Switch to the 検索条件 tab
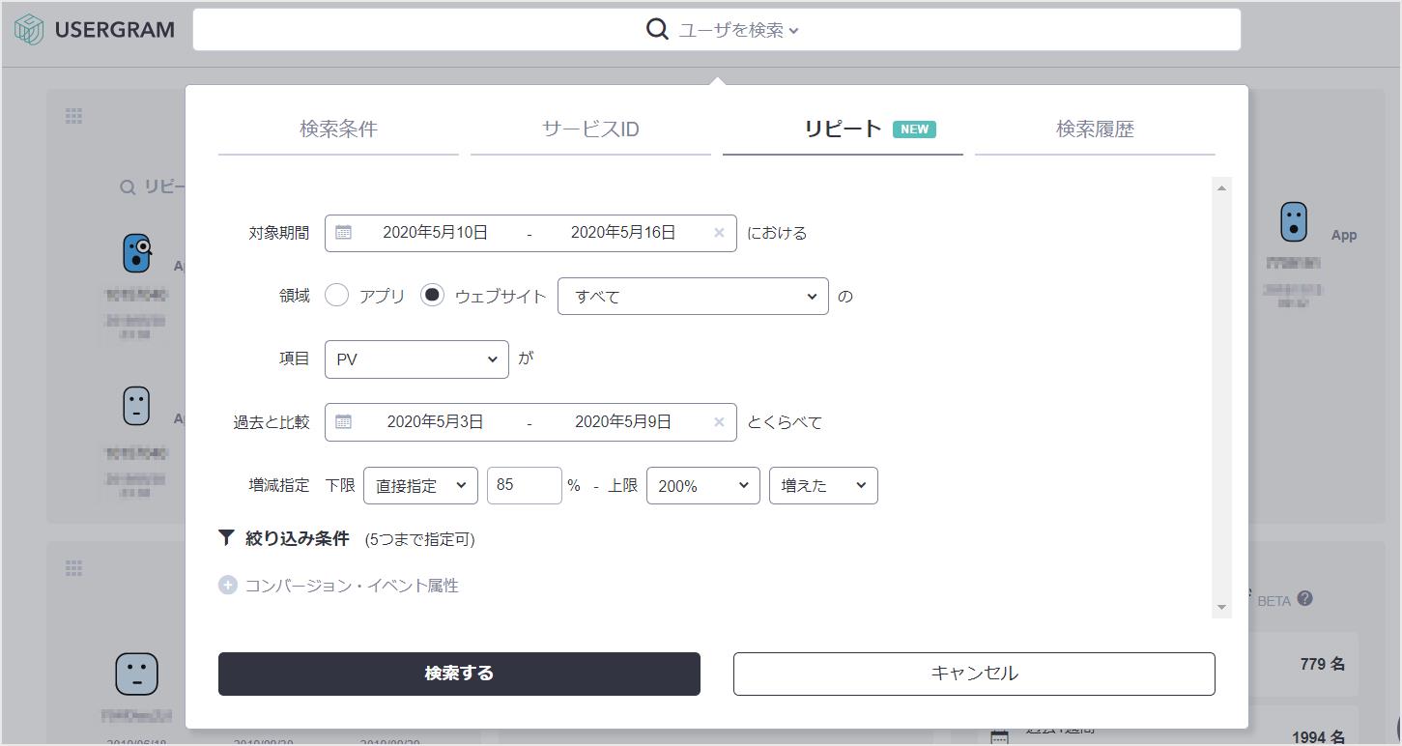Image resolution: width=1402 pixels, height=746 pixels. point(338,129)
